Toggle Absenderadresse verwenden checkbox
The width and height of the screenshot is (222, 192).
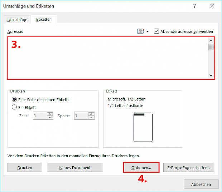[156, 31]
